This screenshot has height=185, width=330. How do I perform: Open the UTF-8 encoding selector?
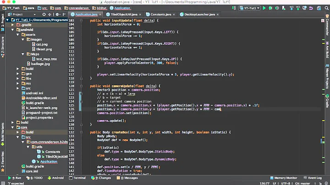pyautogui.click(x=287, y=183)
